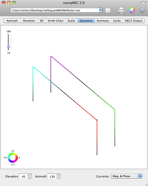Close the cocoaNEC window with the red button
The width and height of the screenshot is (148, 186).
pyautogui.click(x=4, y=2)
